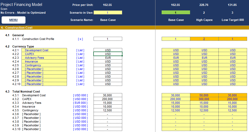The image size is (249, 132).
Task: Click Low Target IRR EUR cell
Action: pyautogui.click(x=233, y=58)
